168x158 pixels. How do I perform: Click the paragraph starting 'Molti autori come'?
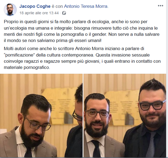click(x=82, y=58)
